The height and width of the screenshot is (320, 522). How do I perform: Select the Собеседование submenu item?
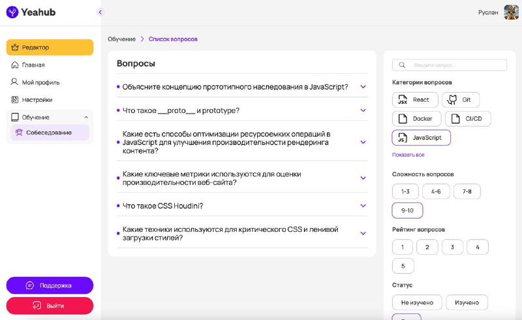point(50,133)
